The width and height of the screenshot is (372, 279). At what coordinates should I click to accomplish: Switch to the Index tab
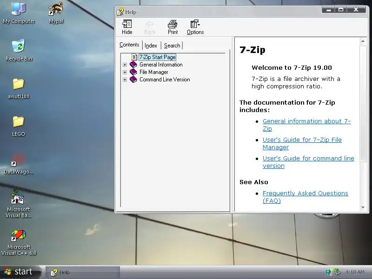click(151, 46)
